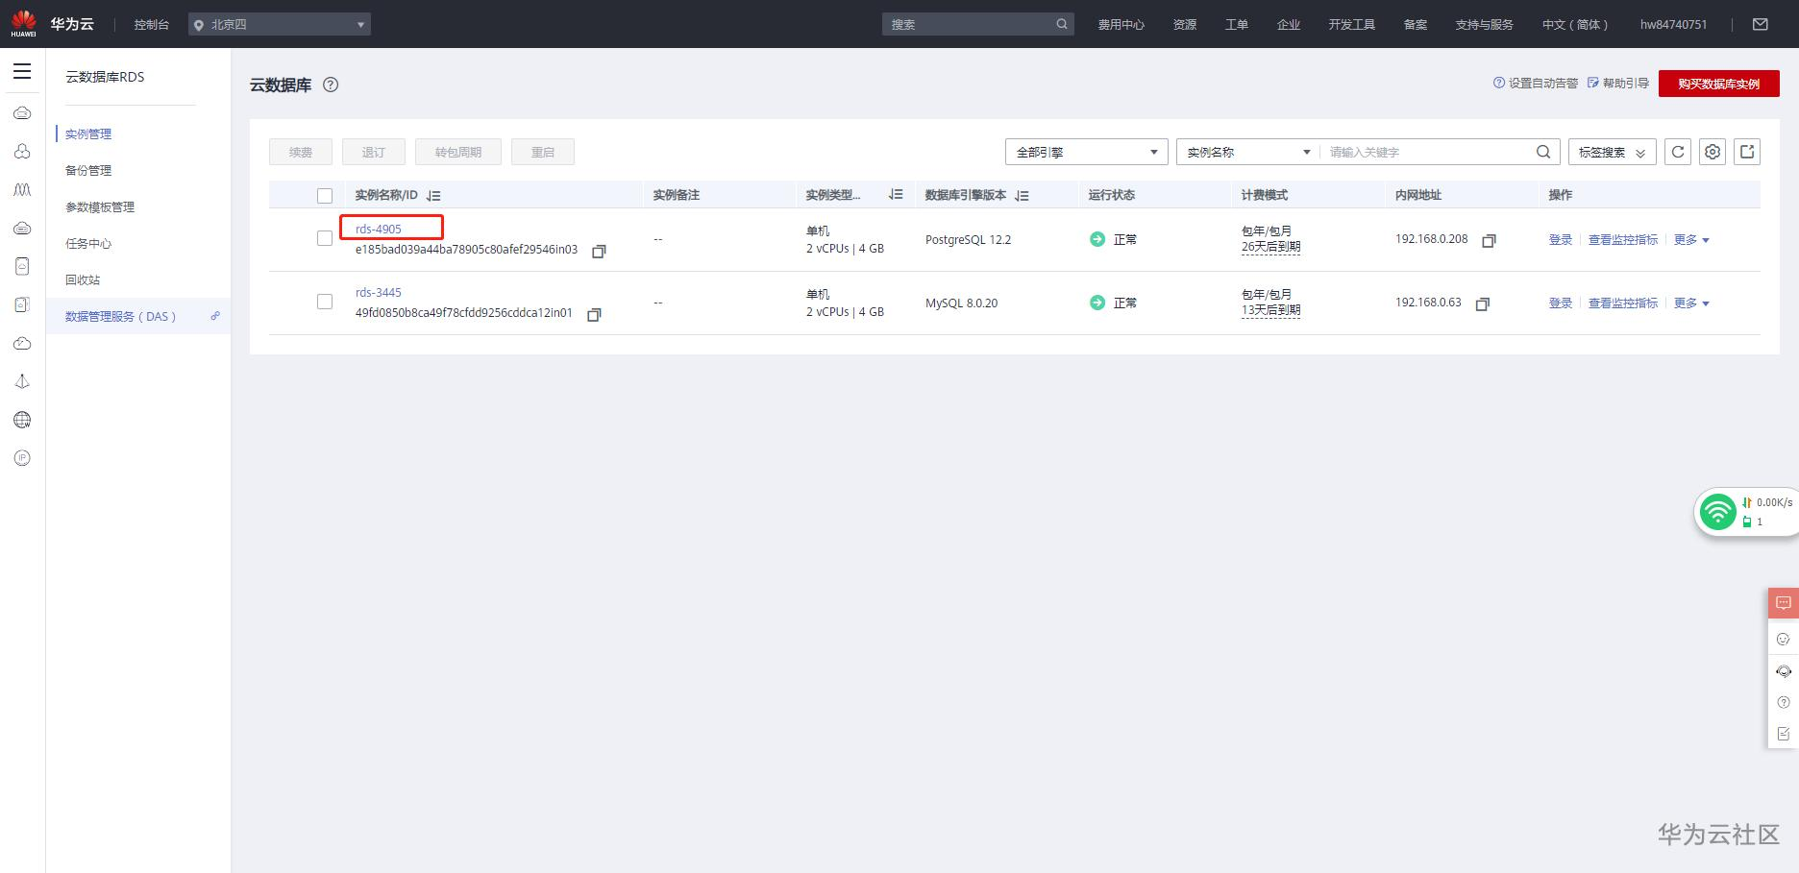Image resolution: width=1799 pixels, height=873 pixels.
Task: Open the 帮助引导 help guide
Action: pyautogui.click(x=1618, y=84)
